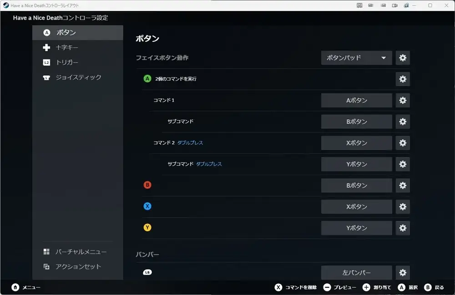Click Xボタン binding for コマンド 2
This screenshot has height=295, width=455.
click(356, 143)
